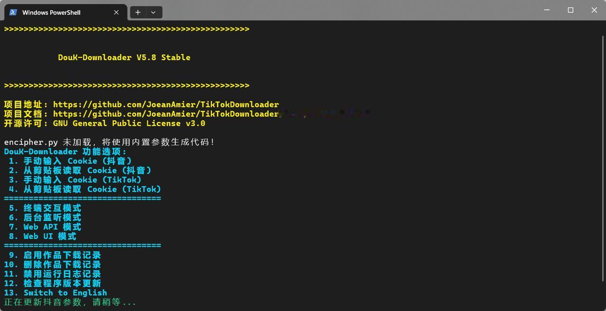Click option 5 终端交互模式
The width and height of the screenshot is (606, 311).
[x=45, y=208]
